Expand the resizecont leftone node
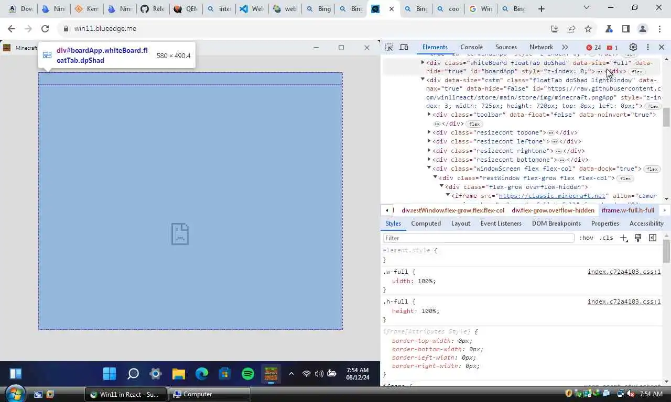Viewport: 671px width, 402px height. (x=429, y=141)
